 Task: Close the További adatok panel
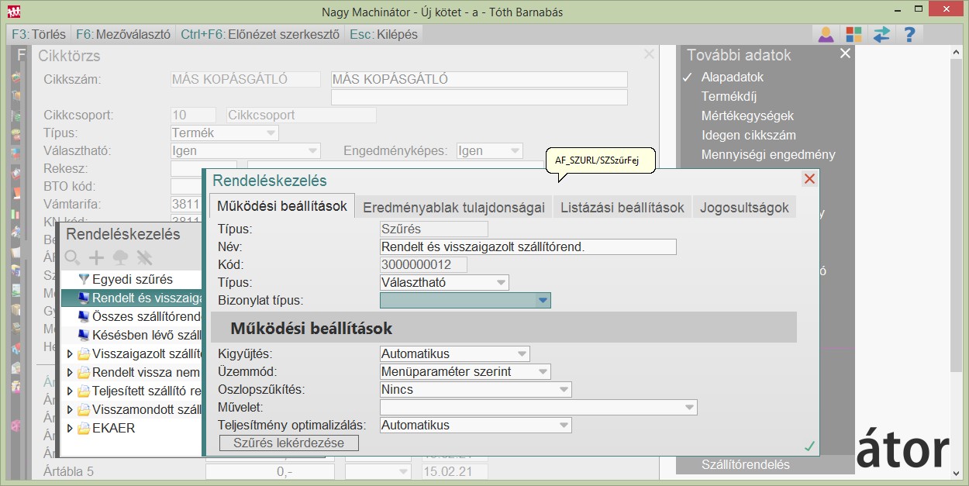pyautogui.click(x=845, y=53)
